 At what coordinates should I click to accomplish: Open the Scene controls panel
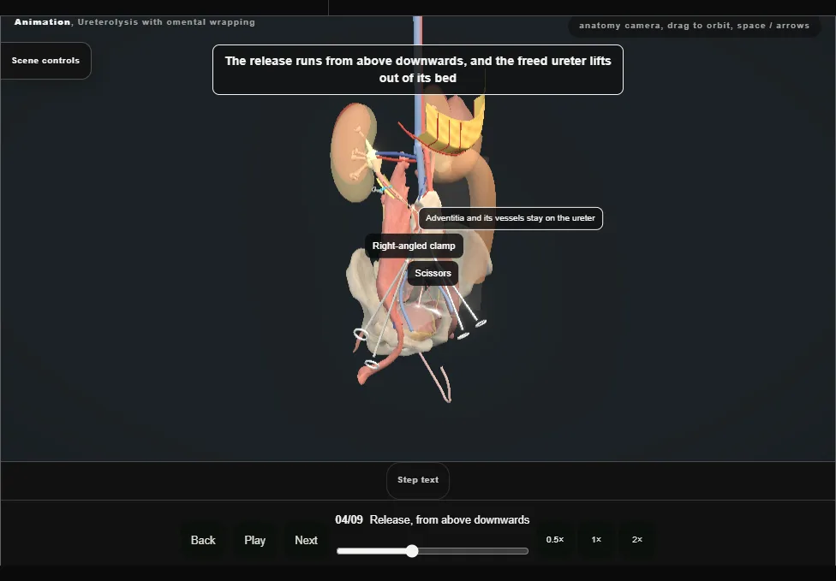point(46,61)
